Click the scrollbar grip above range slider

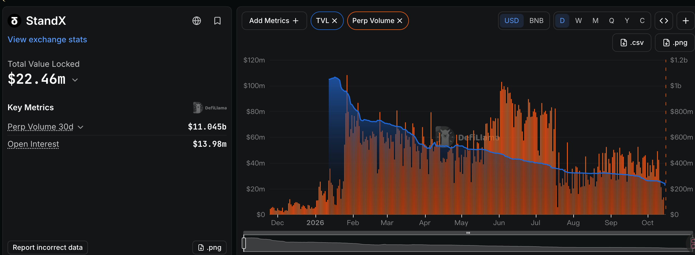coord(468,233)
